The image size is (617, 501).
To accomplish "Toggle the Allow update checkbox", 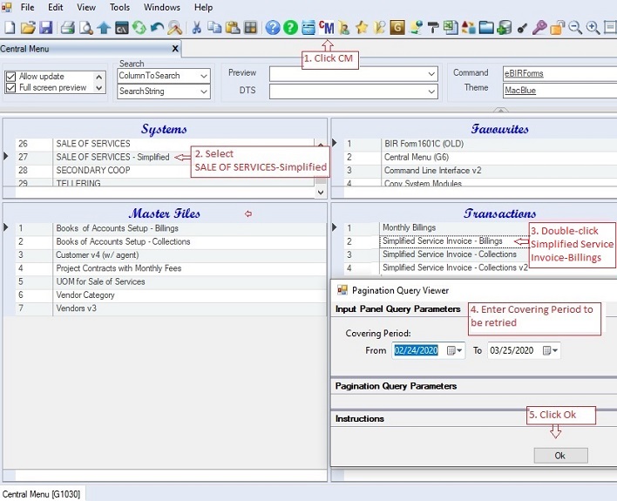I will [10, 77].
